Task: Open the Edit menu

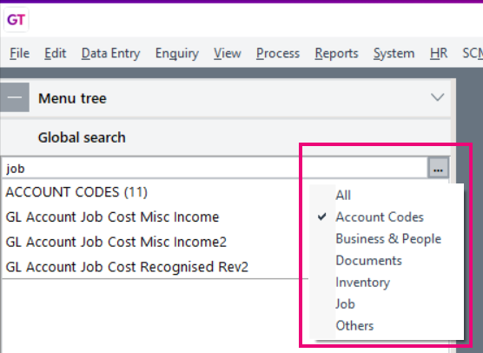Action: tap(55, 53)
